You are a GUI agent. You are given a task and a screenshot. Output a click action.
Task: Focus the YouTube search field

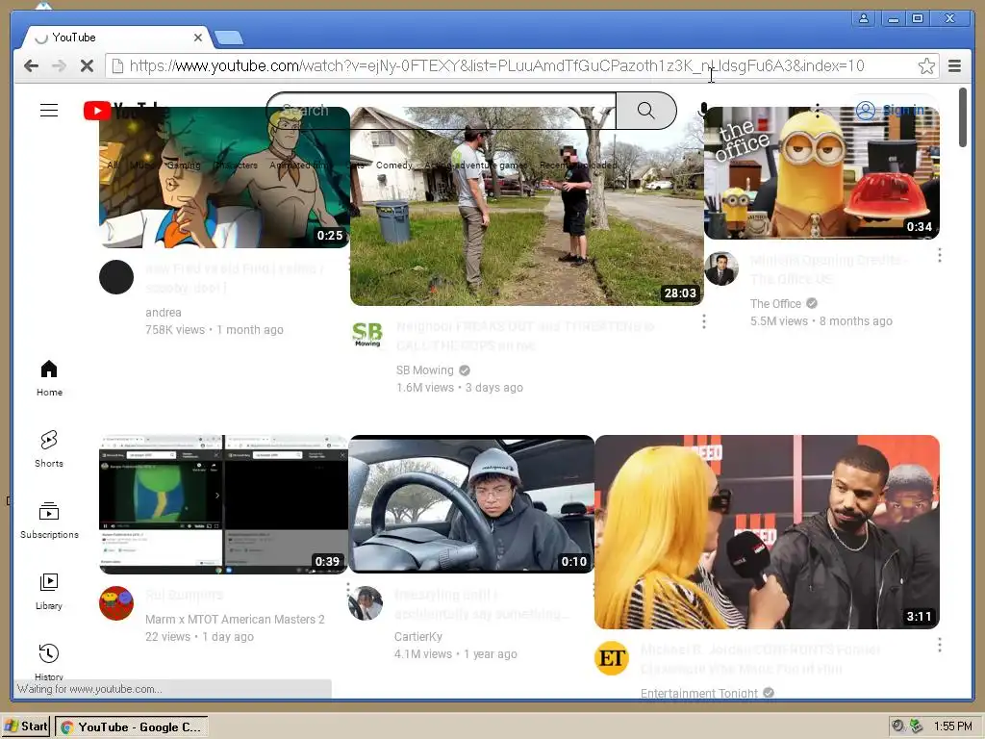[x=441, y=111]
